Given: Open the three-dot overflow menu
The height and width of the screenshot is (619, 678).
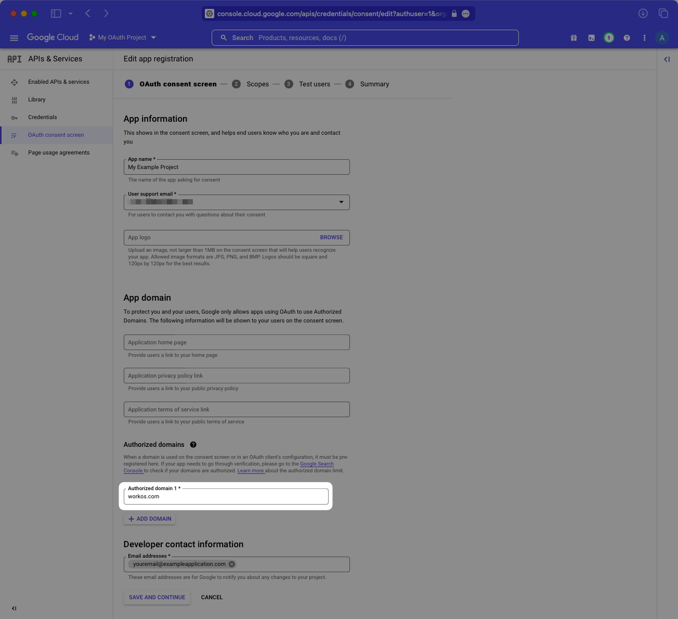Looking at the screenshot, I should 644,37.
